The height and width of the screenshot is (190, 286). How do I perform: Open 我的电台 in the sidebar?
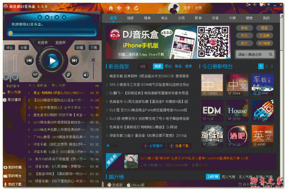click(12, 176)
